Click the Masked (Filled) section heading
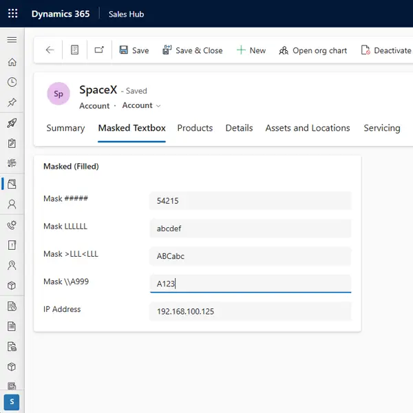This screenshot has height=413, width=413. pyautogui.click(x=71, y=167)
